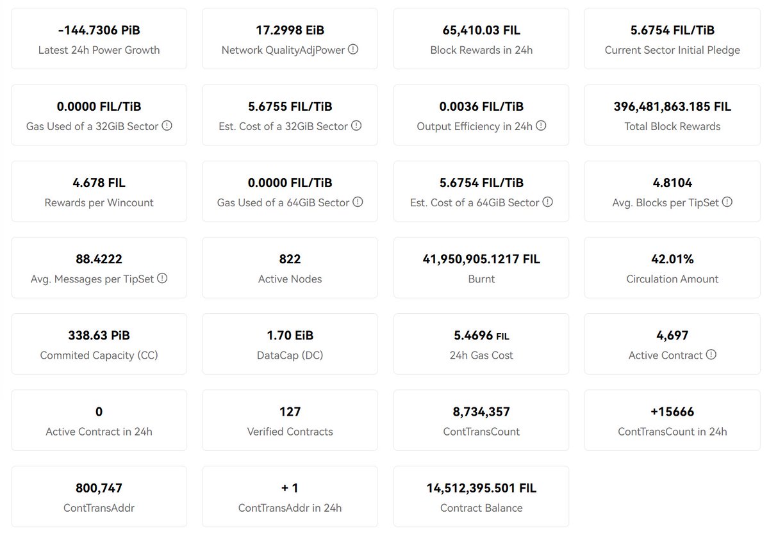This screenshot has width=769, height=538.
Task: Select the Total Block Rewards card
Action: [x=672, y=115]
